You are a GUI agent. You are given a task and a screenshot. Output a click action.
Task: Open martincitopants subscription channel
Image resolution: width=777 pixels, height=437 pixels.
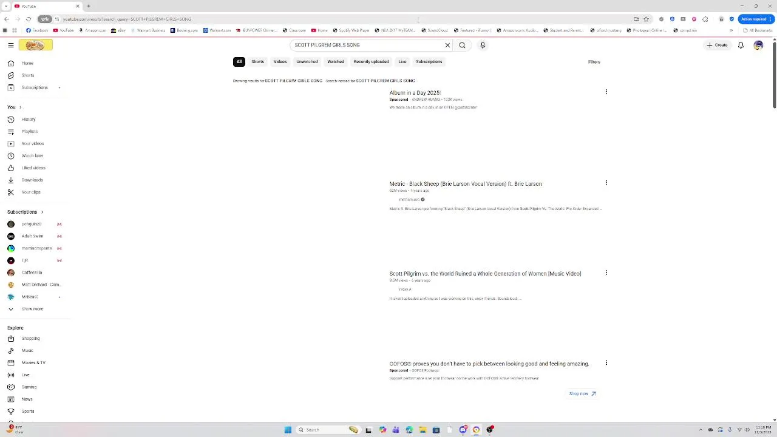tap(36, 248)
